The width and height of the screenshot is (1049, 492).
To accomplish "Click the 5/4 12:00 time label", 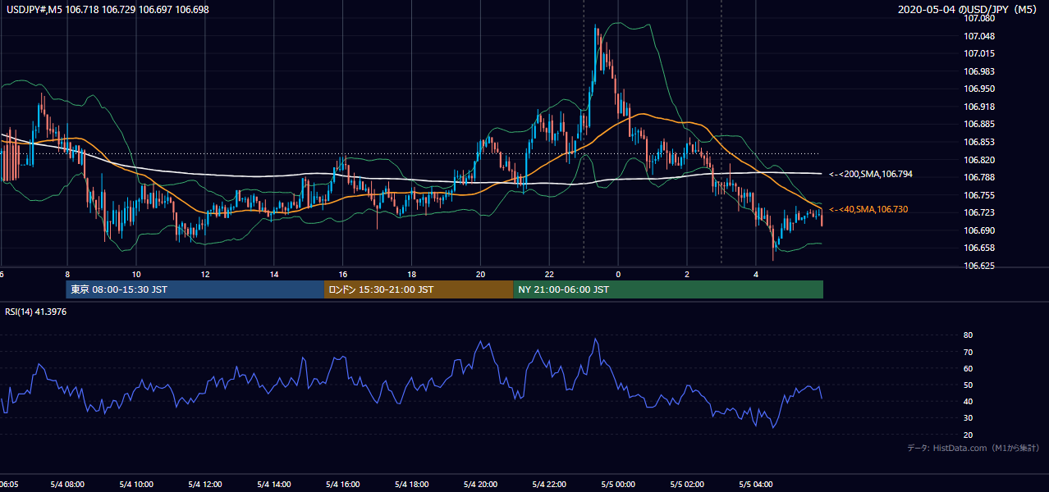I will (205, 485).
